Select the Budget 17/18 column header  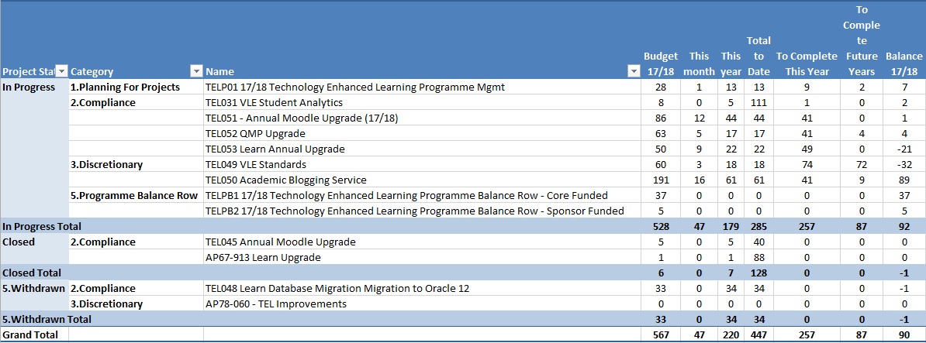click(x=661, y=63)
